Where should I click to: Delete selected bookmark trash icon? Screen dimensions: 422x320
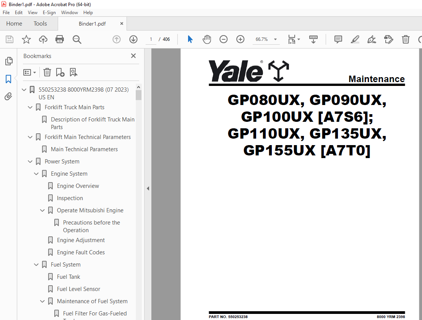click(47, 72)
